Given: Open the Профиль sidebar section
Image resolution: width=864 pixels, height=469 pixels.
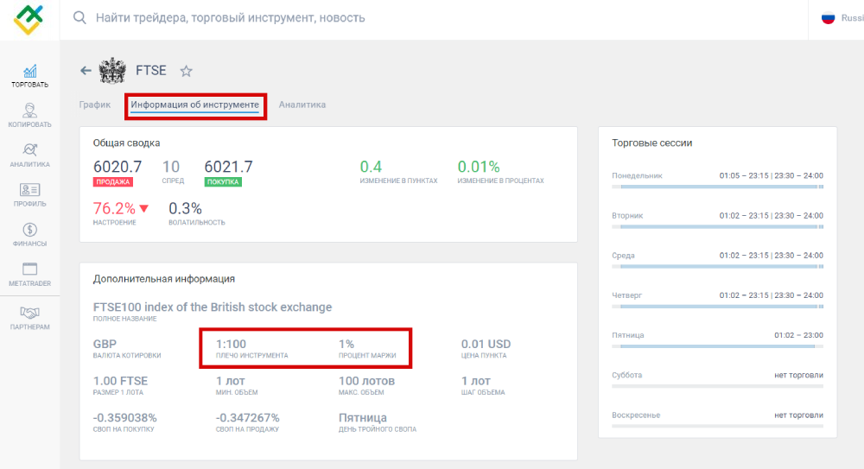Looking at the screenshot, I should tap(29, 195).
